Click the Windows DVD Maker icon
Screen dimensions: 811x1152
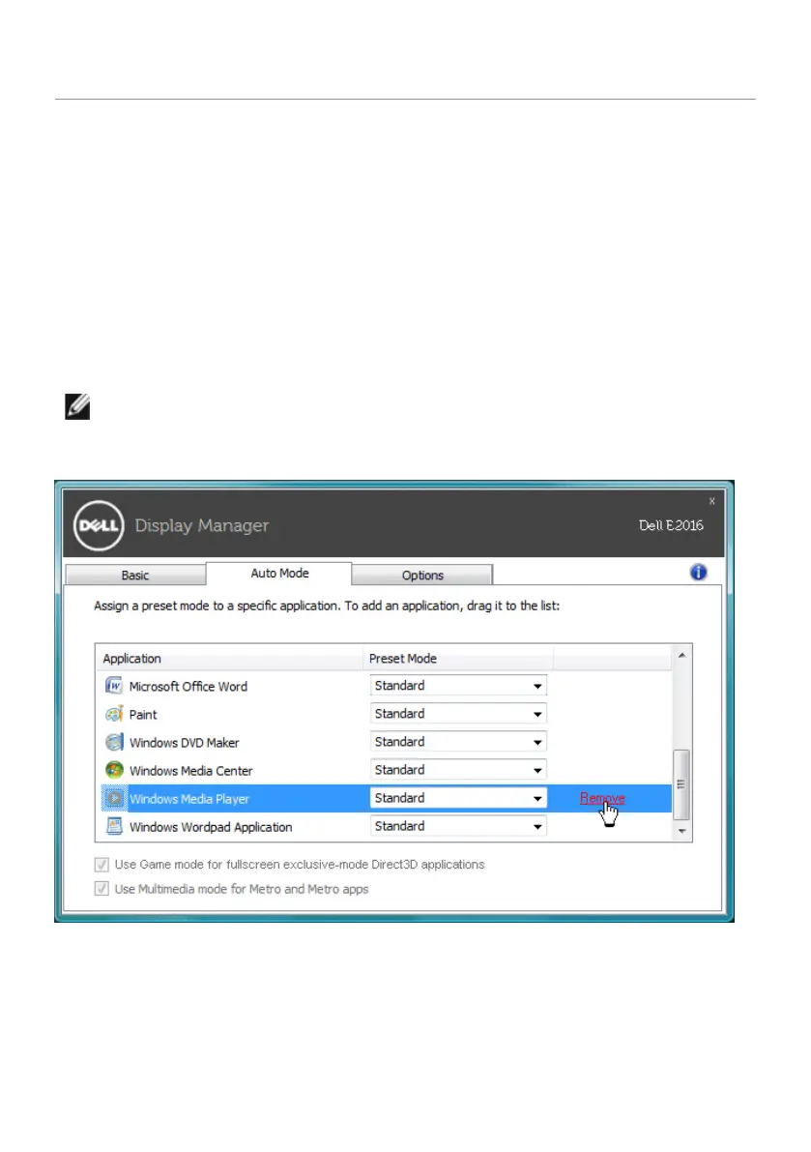114,742
